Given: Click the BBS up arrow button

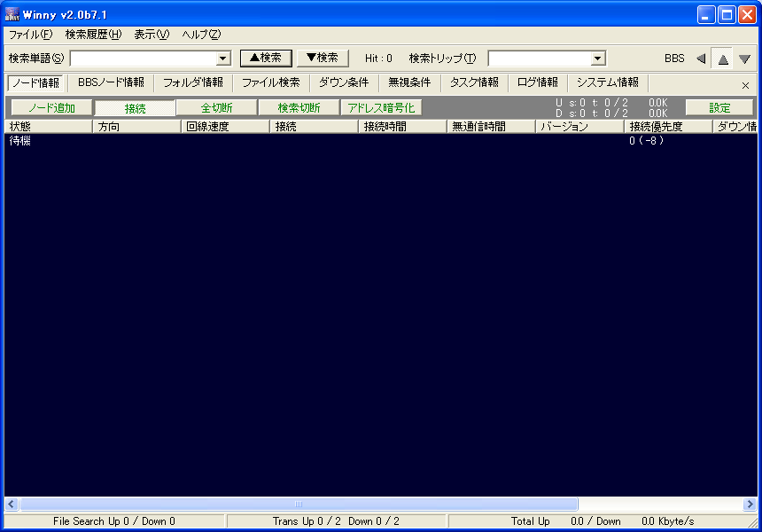Looking at the screenshot, I should (x=723, y=59).
